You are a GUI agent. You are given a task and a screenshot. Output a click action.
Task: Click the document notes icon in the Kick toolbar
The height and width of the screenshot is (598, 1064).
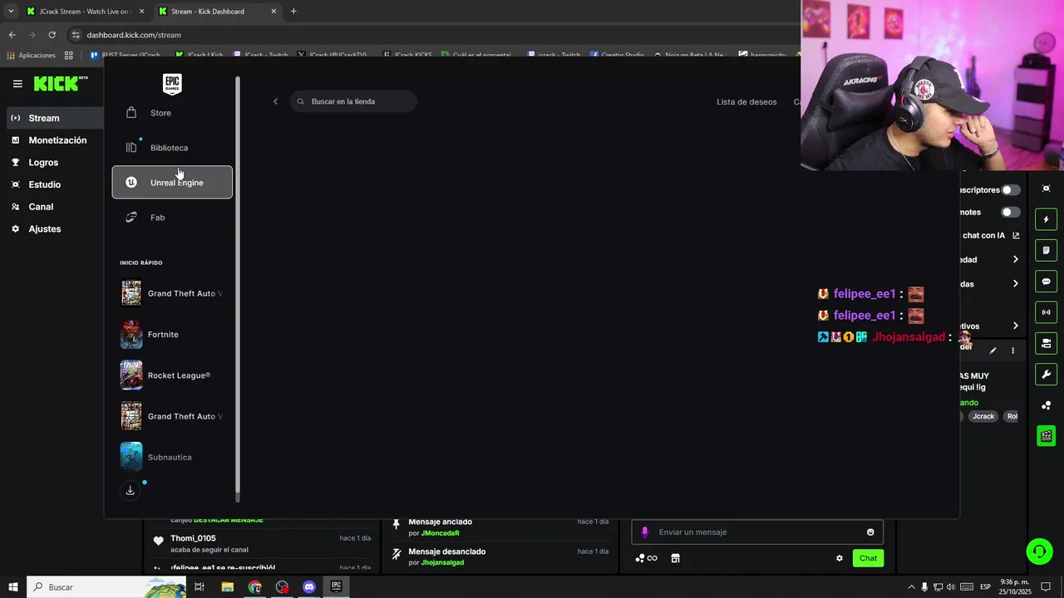click(x=1046, y=250)
